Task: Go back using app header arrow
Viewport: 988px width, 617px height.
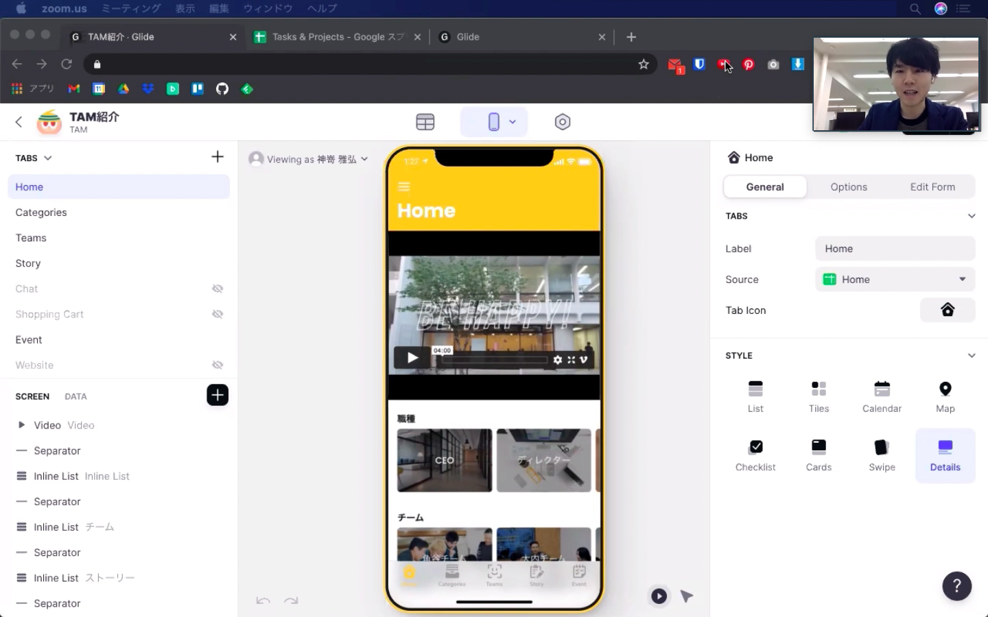Action: [19, 122]
